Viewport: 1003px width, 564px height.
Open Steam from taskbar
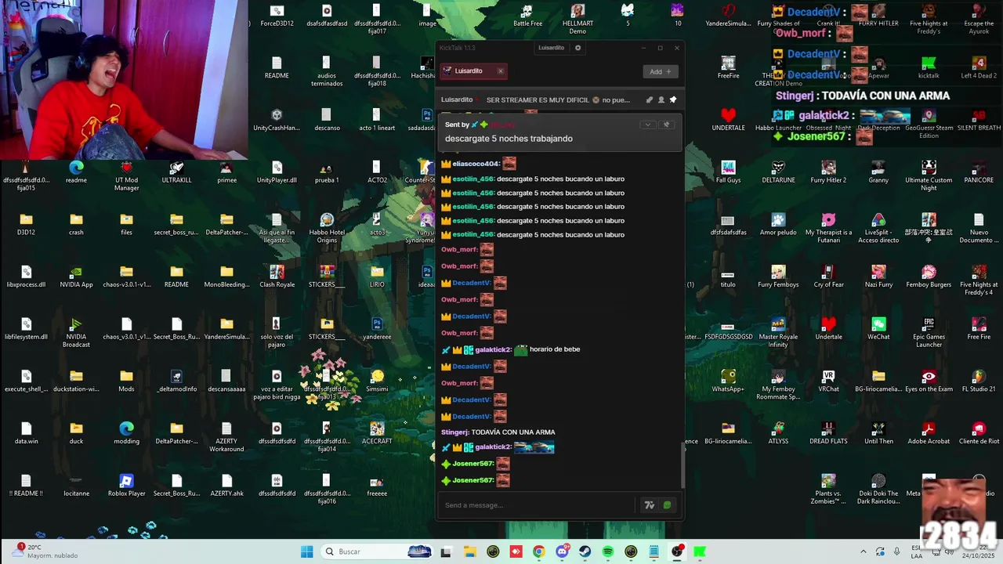(x=585, y=551)
